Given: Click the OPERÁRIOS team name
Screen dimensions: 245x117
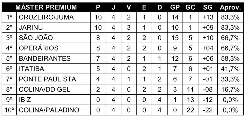Looking at the screenshot, I should coord(39,48).
